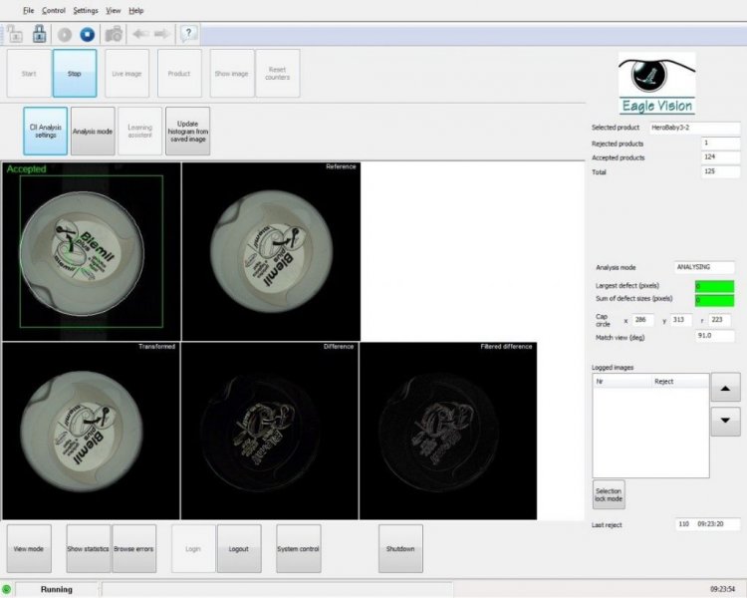Click the Reference image panel
The width and height of the screenshot is (747, 598).
[271, 252]
